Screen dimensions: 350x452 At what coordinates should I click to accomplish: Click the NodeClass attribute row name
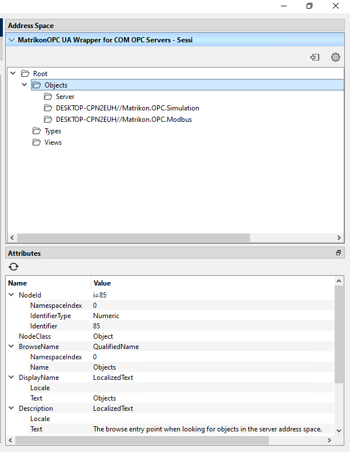[35, 336]
